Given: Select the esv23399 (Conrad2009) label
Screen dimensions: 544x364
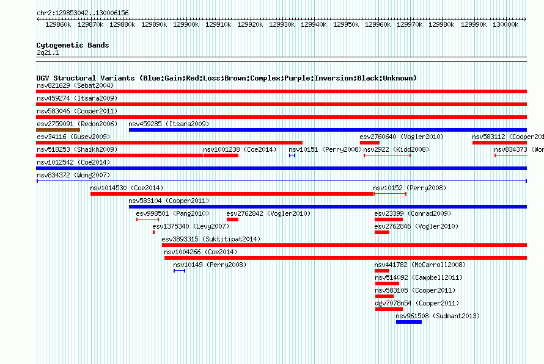Looking at the screenshot, I should click(x=413, y=213).
